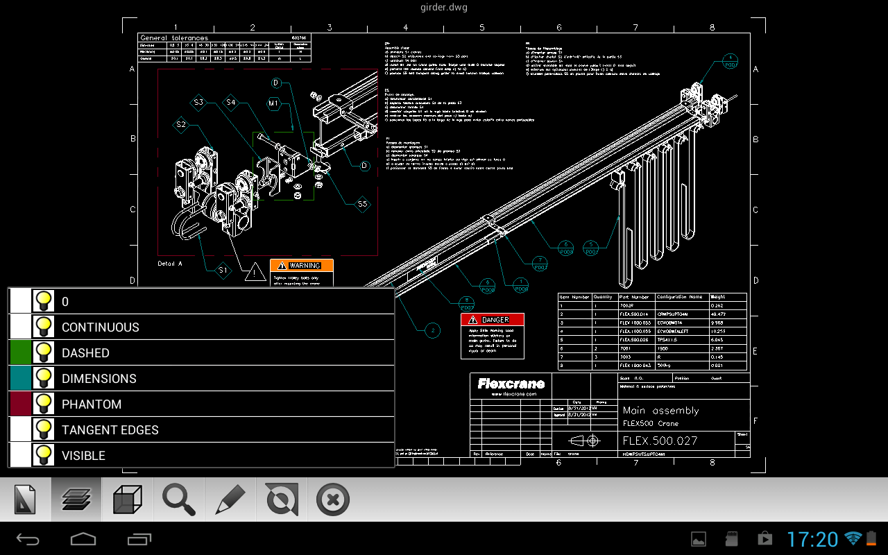Select the TANGENT EDGES layer row
This screenshot has width=888, height=555.
208,428
